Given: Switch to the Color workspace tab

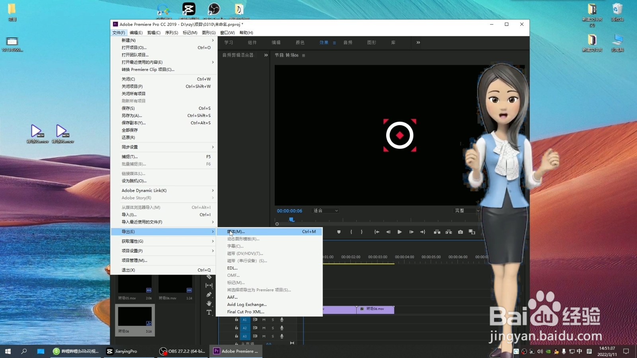Looking at the screenshot, I should point(300,43).
